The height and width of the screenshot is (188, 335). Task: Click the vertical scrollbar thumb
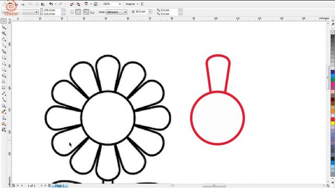coord(328,78)
